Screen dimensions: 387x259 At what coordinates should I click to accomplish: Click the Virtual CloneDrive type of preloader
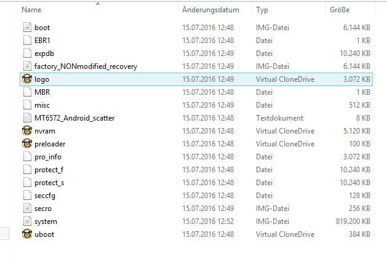click(x=285, y=144)
